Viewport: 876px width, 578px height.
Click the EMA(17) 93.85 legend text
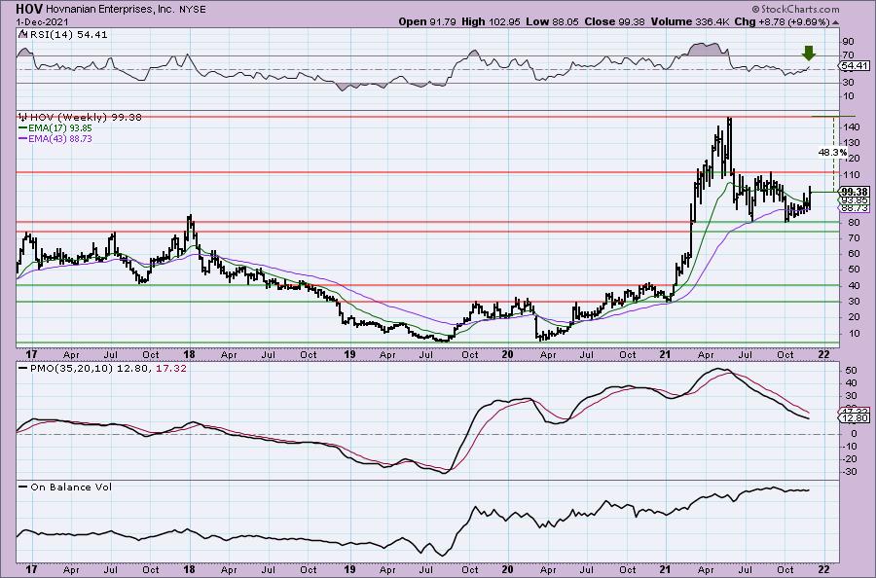tap(59, 127)
